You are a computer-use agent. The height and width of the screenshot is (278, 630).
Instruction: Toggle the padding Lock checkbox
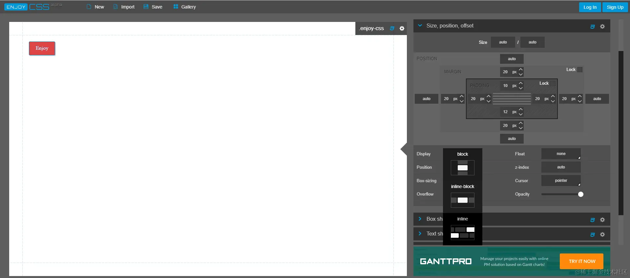(553, 83)
